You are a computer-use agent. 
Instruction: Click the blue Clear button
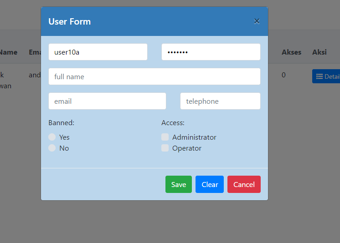pyautogui.click(x=210, y=184)
